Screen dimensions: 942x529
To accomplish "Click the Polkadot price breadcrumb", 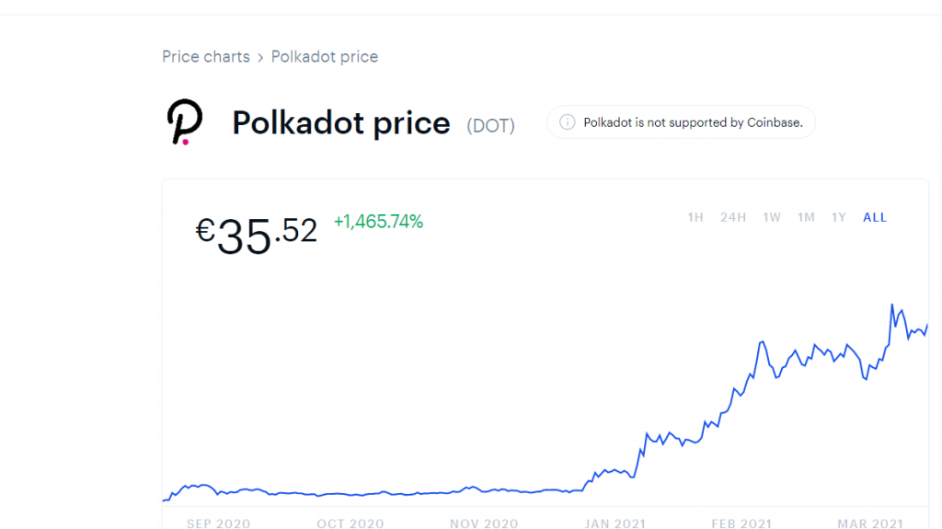I will click(325, 57).
